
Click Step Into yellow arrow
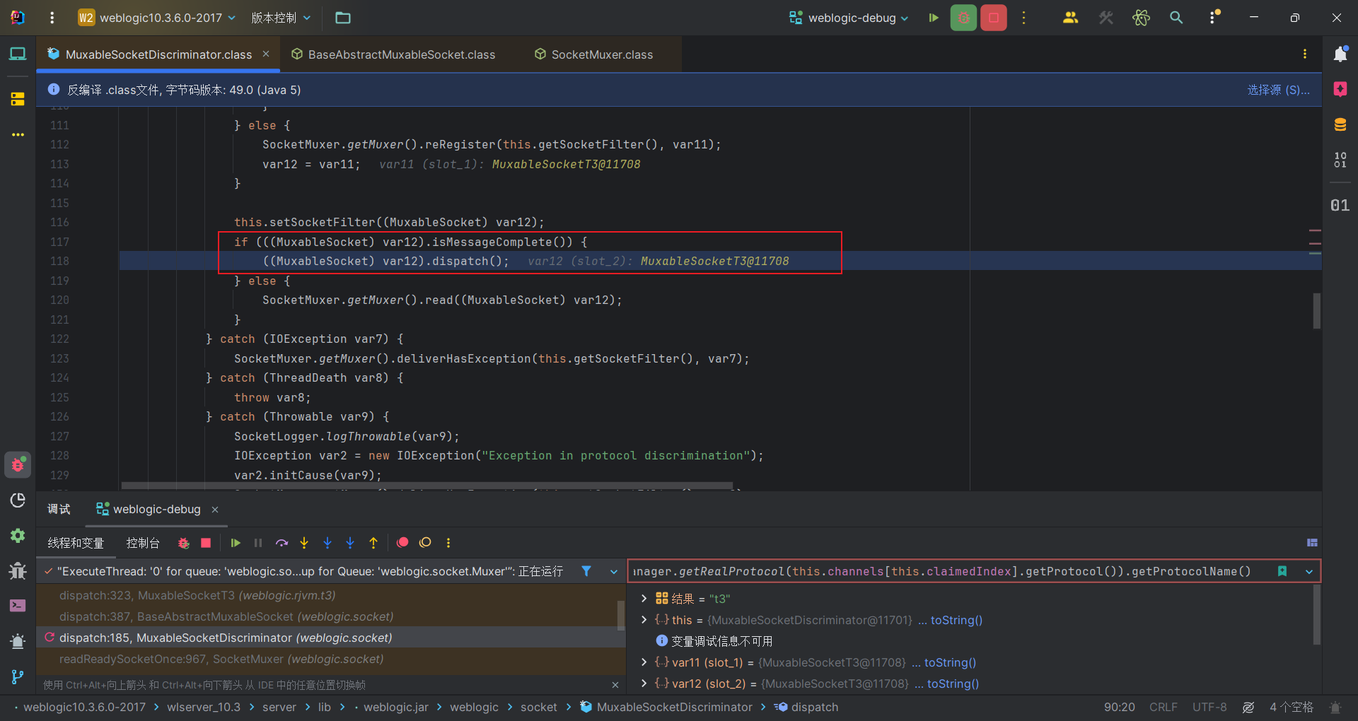[x=304, y=543]
